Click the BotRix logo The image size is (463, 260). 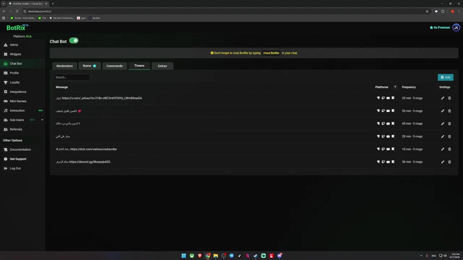point(17,27)
